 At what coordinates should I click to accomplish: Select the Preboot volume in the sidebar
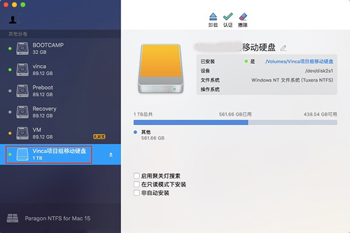click(x=60, y=91)
